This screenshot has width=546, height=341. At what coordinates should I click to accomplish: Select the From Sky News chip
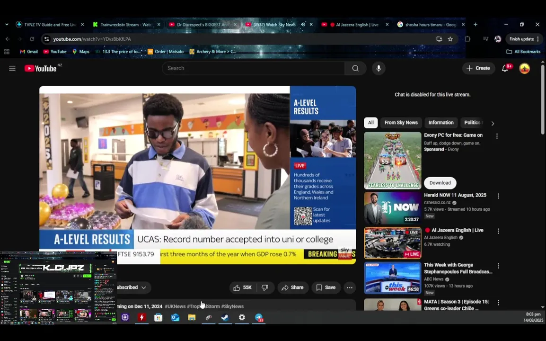pyautogui.click(x=401, y=123)
